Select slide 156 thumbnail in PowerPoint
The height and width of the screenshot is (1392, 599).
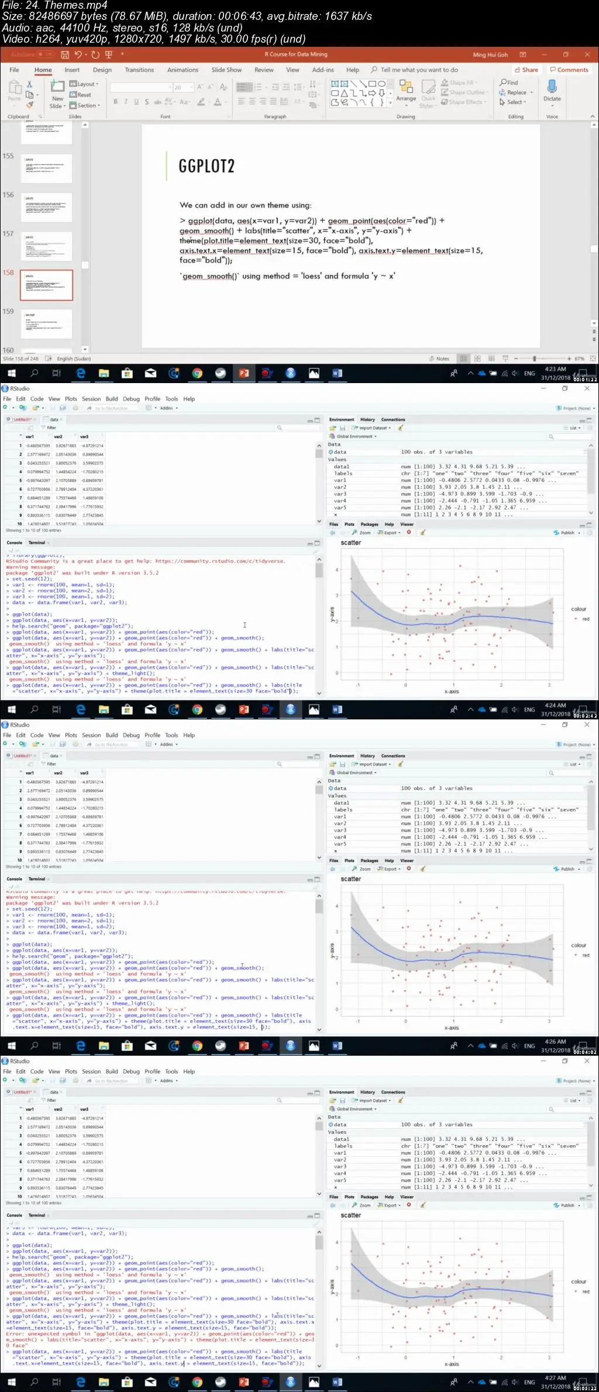pyautogui.click(x=46, y=208)
